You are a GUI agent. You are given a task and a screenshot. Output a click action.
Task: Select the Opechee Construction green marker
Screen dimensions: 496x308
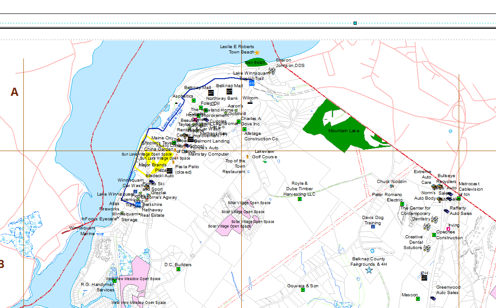[434, 235]
